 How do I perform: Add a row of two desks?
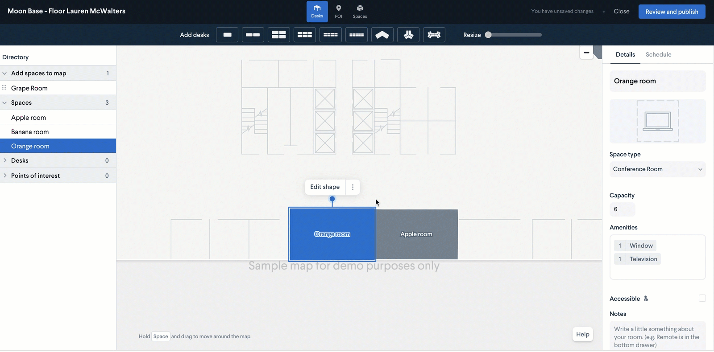pos(253,35)
